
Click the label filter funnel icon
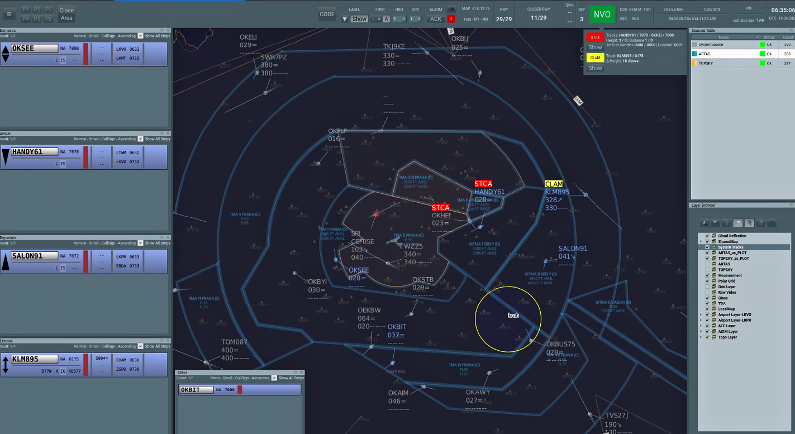345,19
